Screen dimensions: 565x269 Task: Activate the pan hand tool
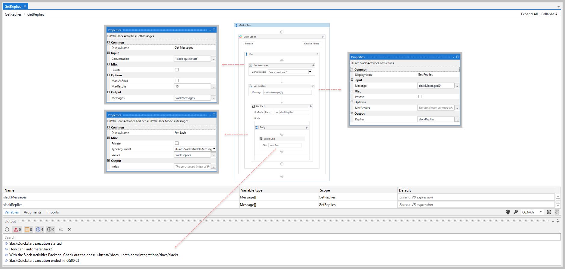[508, 212]
